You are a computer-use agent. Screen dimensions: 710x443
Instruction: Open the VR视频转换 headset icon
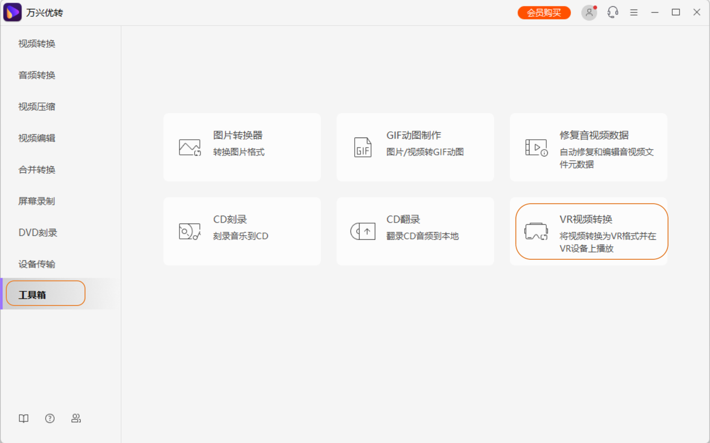(x=536, y=231)
